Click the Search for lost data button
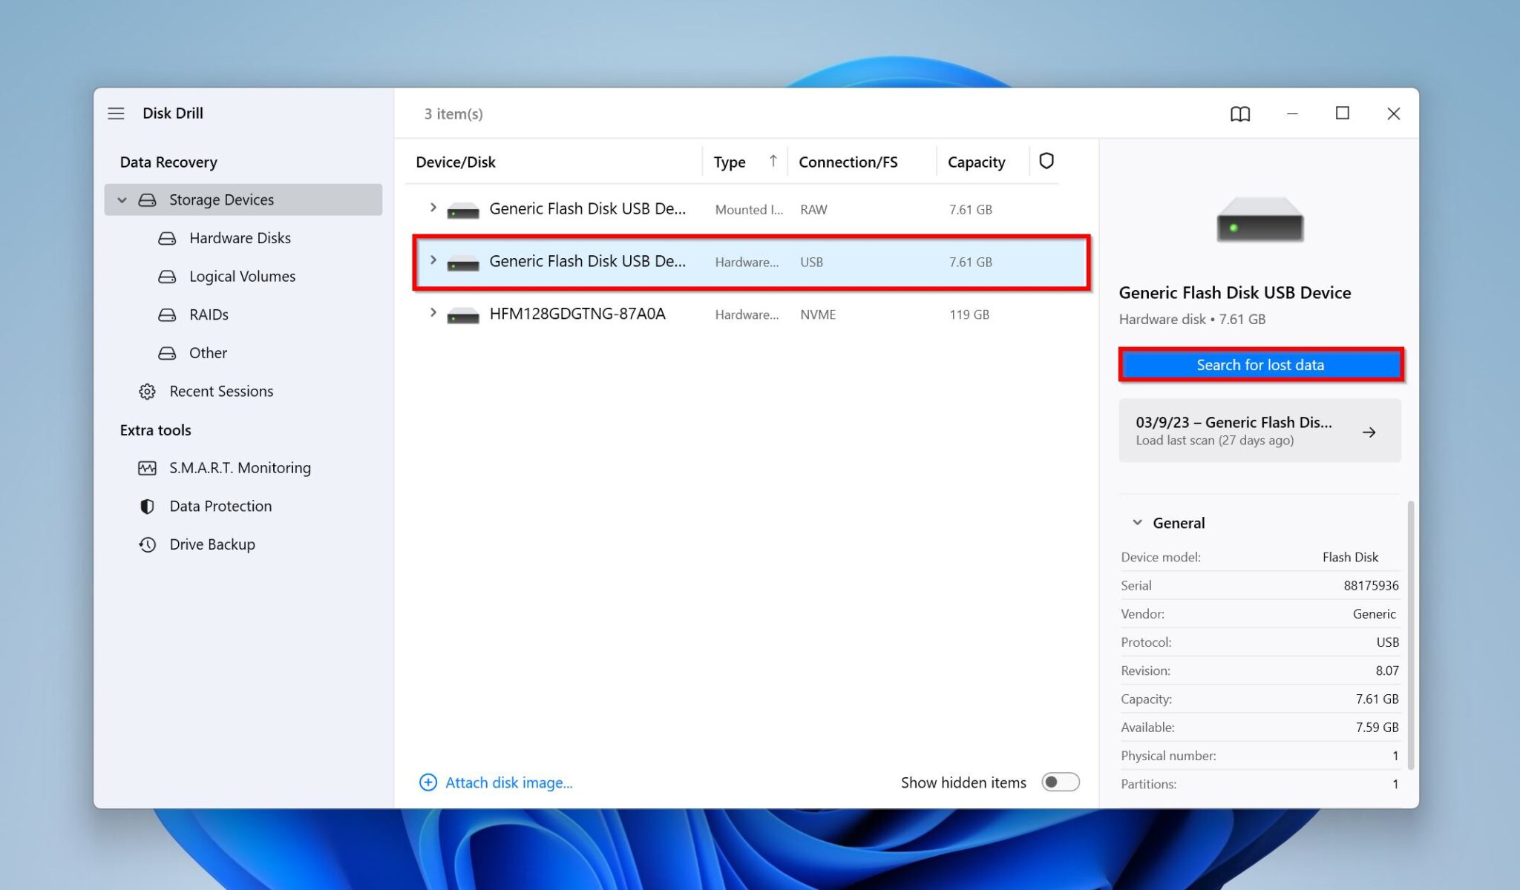The image size is (1520, 890). [1259, 365]
